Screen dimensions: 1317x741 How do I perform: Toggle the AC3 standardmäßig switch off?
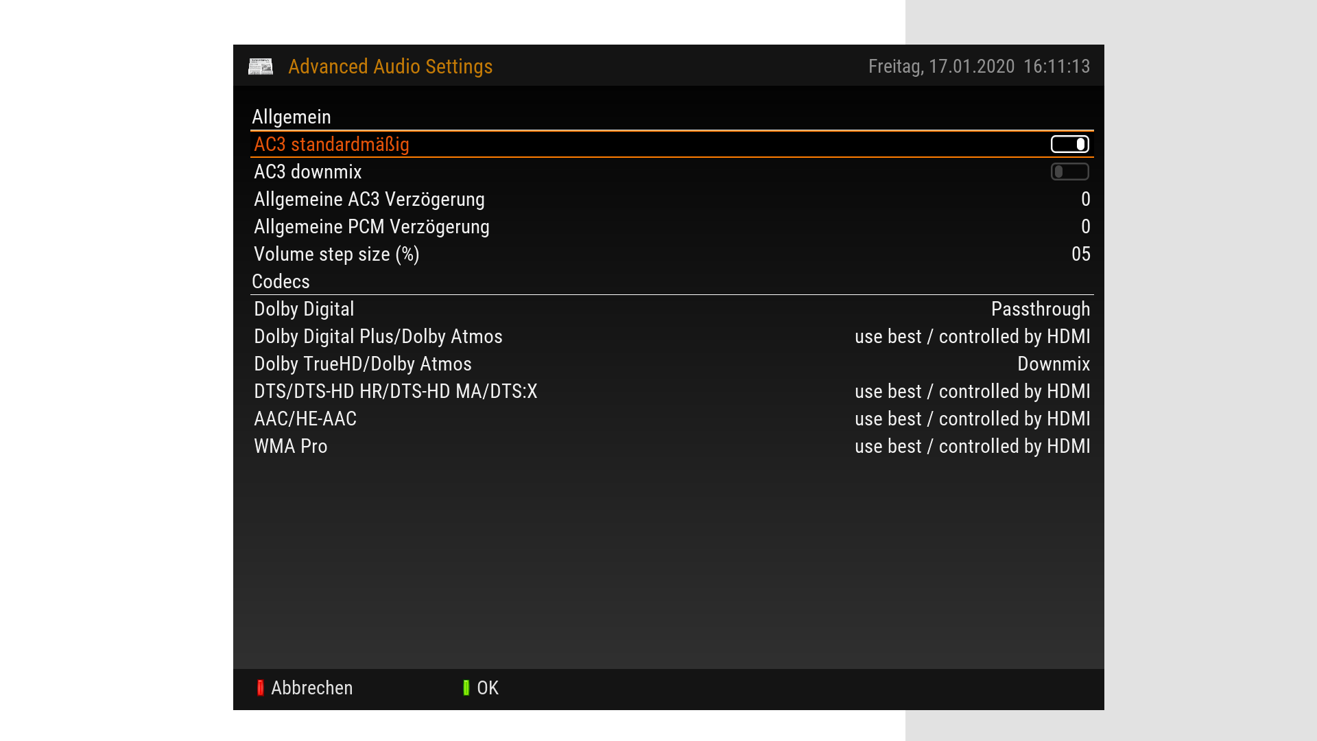tap(1069, 144)
